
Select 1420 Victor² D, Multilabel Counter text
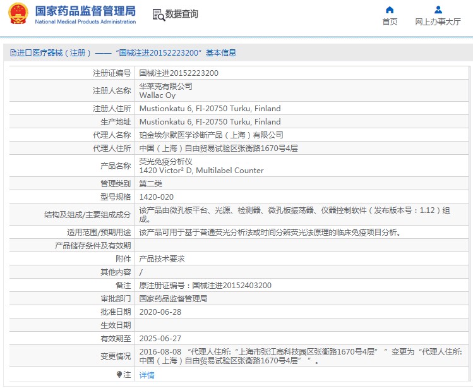[201, 170]
